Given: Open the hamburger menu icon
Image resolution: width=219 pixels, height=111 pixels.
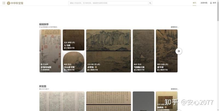Looking at the screenshot, I should 4,3.
